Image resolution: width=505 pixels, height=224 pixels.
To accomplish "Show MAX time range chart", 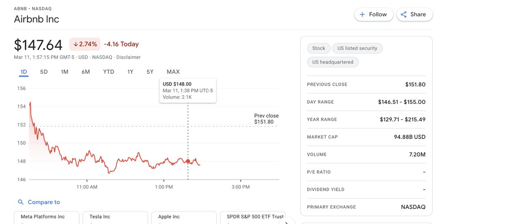I will click(x=173, y=72).
